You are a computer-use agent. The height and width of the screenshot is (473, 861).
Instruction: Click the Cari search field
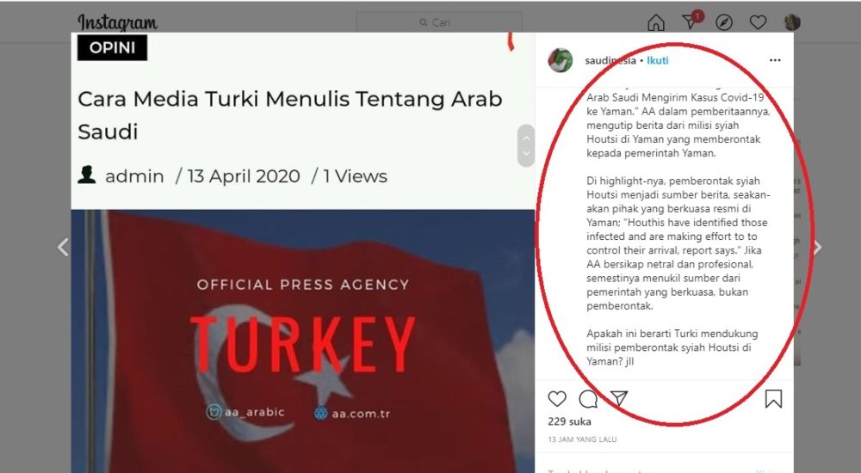(439, 22)
